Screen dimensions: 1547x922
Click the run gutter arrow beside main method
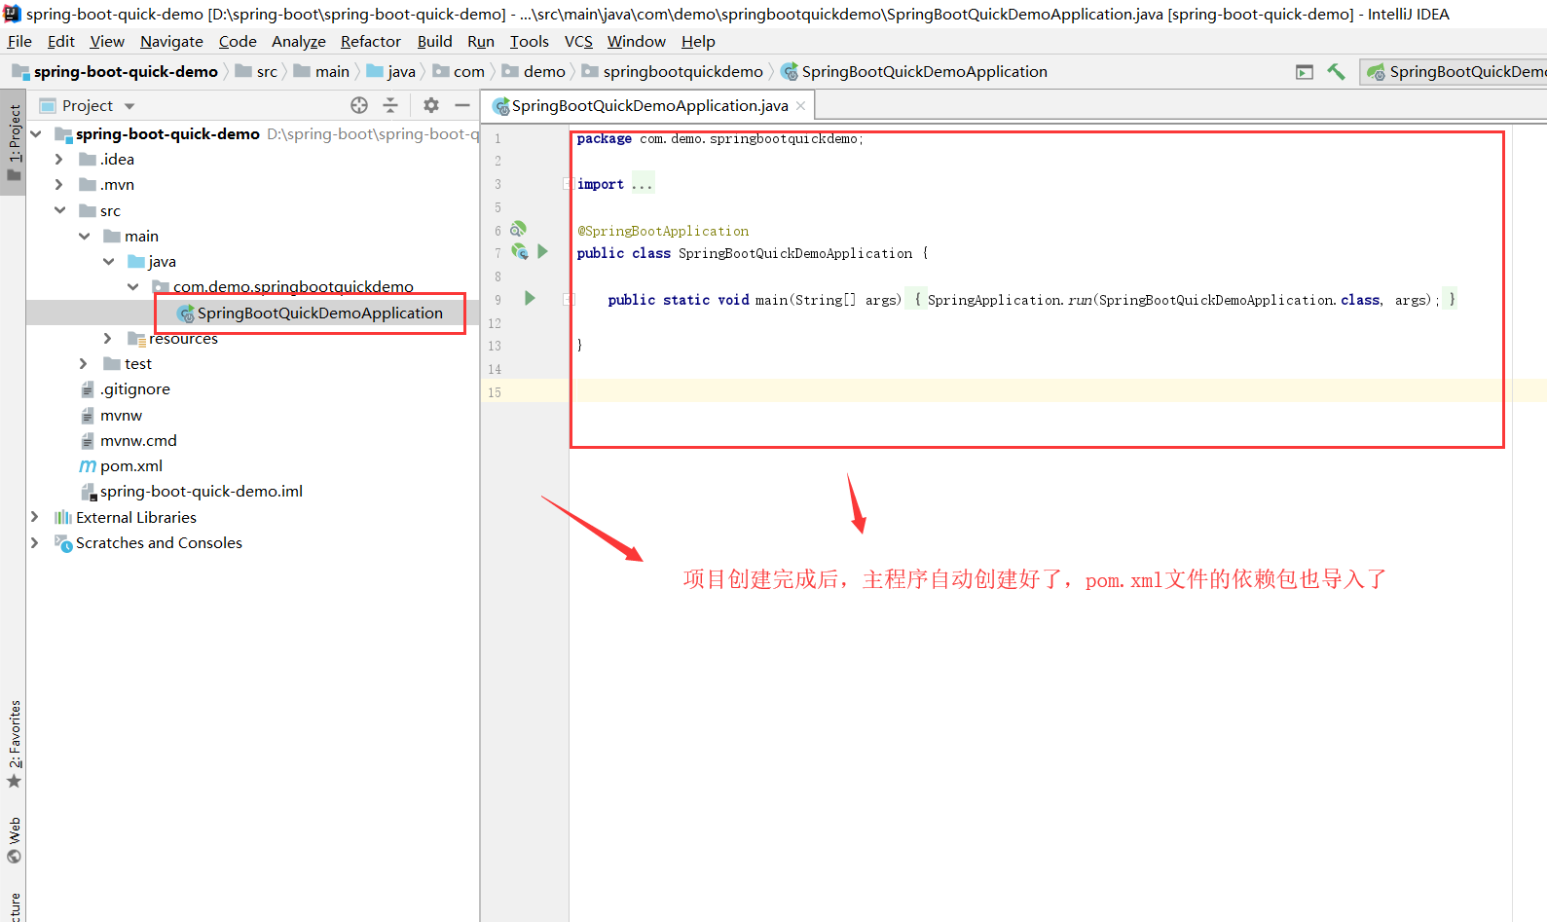point(530,298)
